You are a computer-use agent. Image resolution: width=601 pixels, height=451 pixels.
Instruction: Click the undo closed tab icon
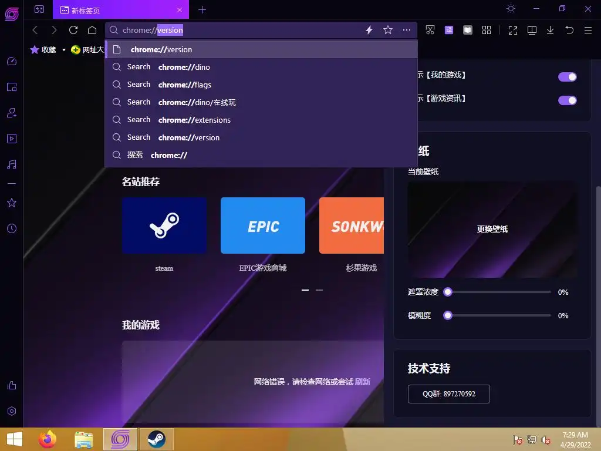tap(569, 30)
